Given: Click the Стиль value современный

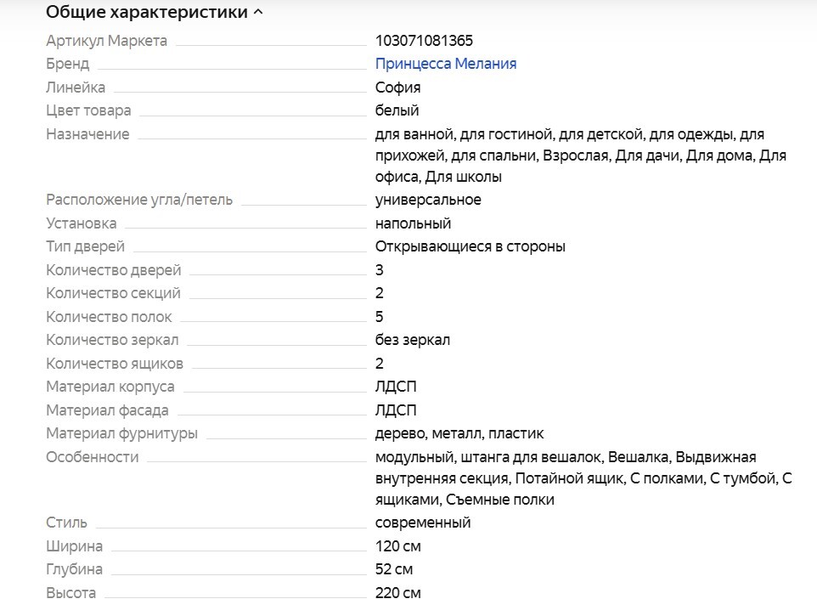Looking at the screenshot, I should point(422,523).
